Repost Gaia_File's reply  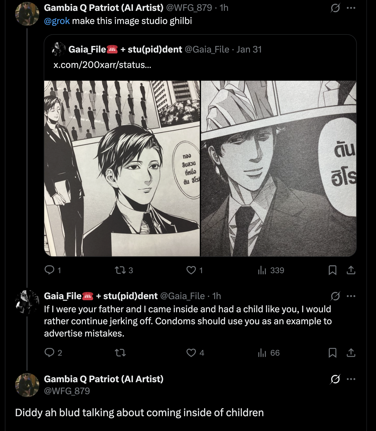(x=120, y=353)
